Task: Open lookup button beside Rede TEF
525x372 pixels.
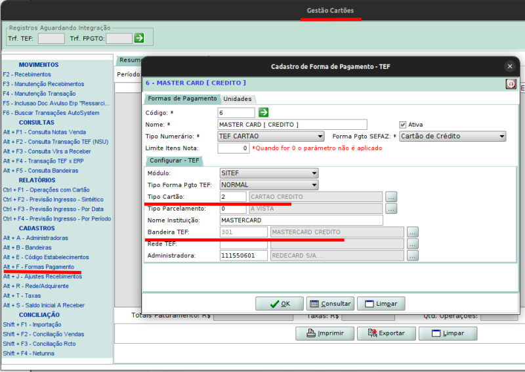Action: click(412, 244)
